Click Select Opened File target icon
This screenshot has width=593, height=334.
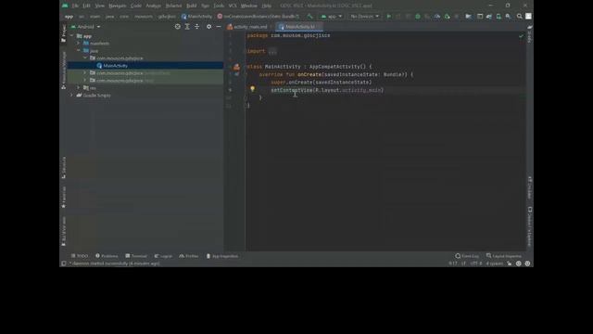[x=177, y=27]
